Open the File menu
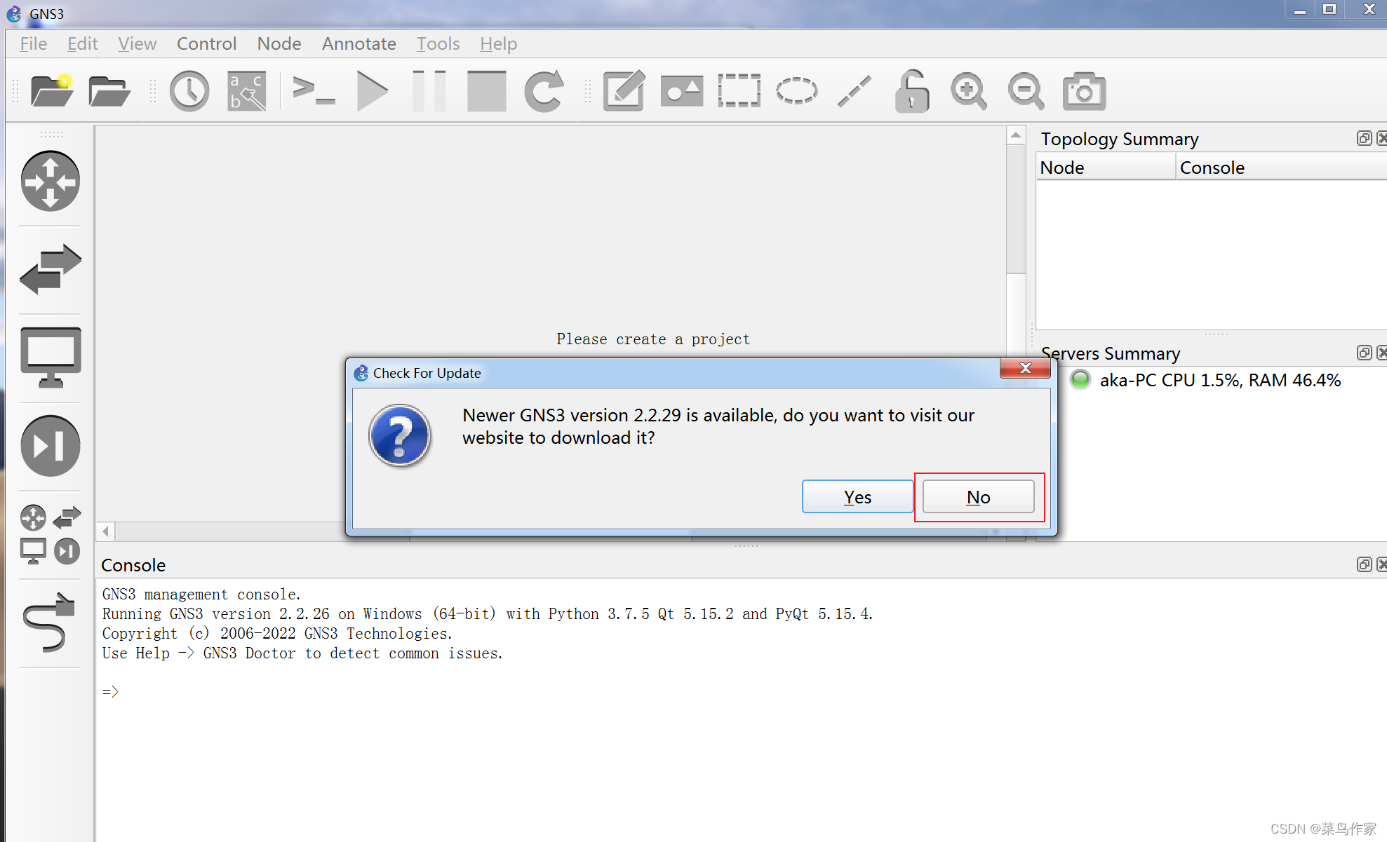Viewport: 1387px width, 842px height. tap(33, 43)
